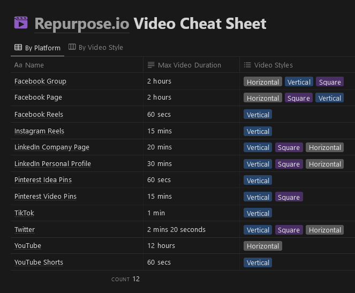This screenshot has height=293, width=355.
Task: Click the purple clapperboard page icon
Action: tap(21, 23)
